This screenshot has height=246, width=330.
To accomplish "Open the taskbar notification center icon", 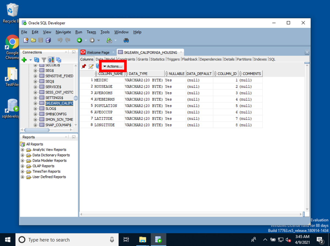I will (x=320, y=240).
